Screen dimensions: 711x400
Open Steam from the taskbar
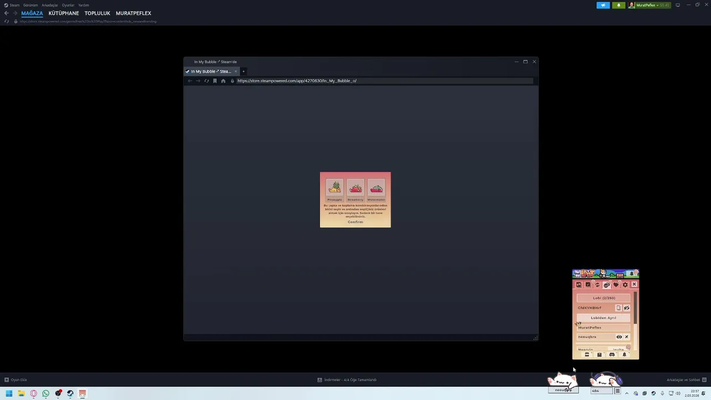tap(70, 393)
